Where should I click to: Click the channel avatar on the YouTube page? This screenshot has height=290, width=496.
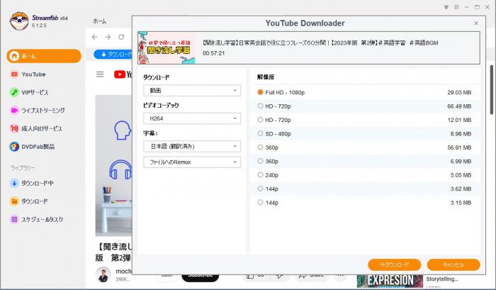[103, 274]
